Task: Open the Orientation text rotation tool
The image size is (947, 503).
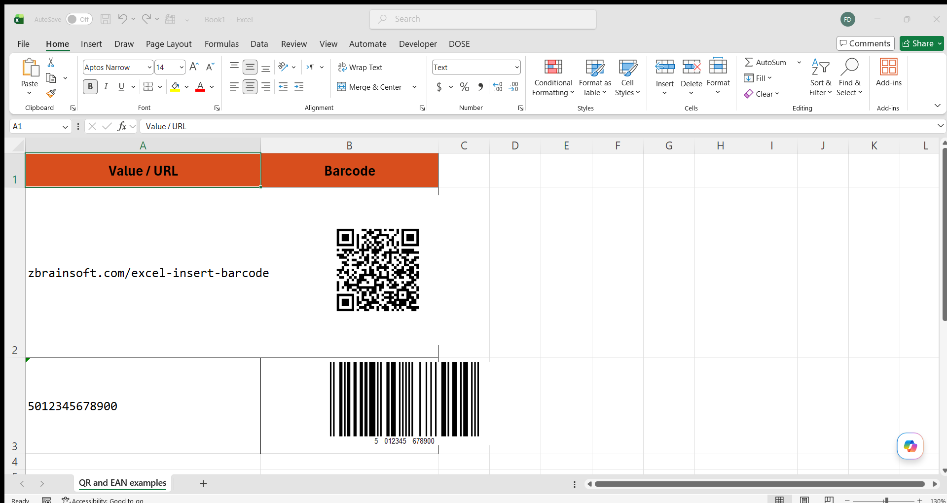Action: (x=283, y=67)
